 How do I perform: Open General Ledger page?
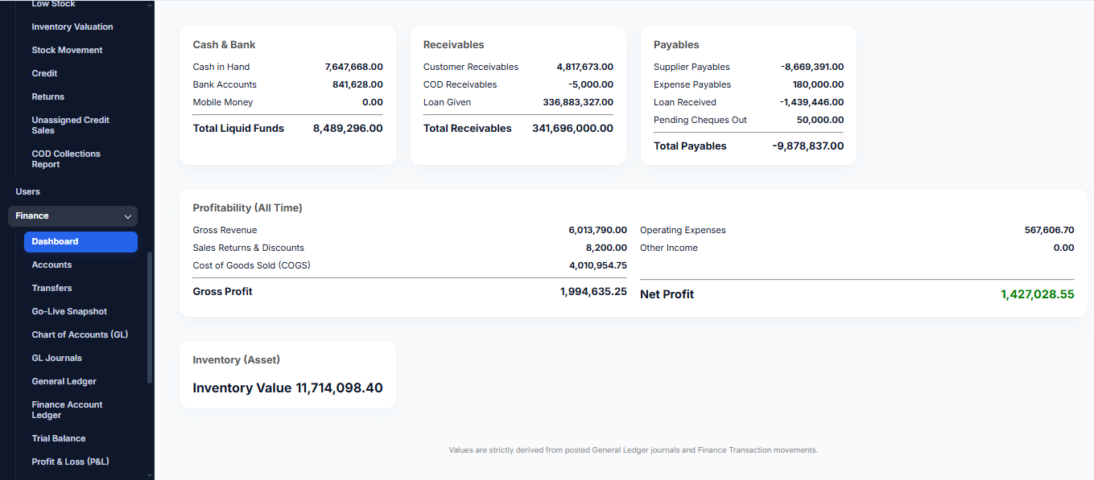coord(64,381)
